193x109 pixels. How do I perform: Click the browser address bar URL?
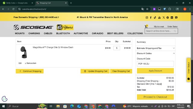[34, 9]
